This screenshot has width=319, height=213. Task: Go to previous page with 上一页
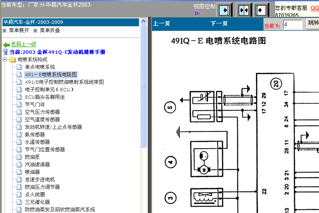coord(161,24)
